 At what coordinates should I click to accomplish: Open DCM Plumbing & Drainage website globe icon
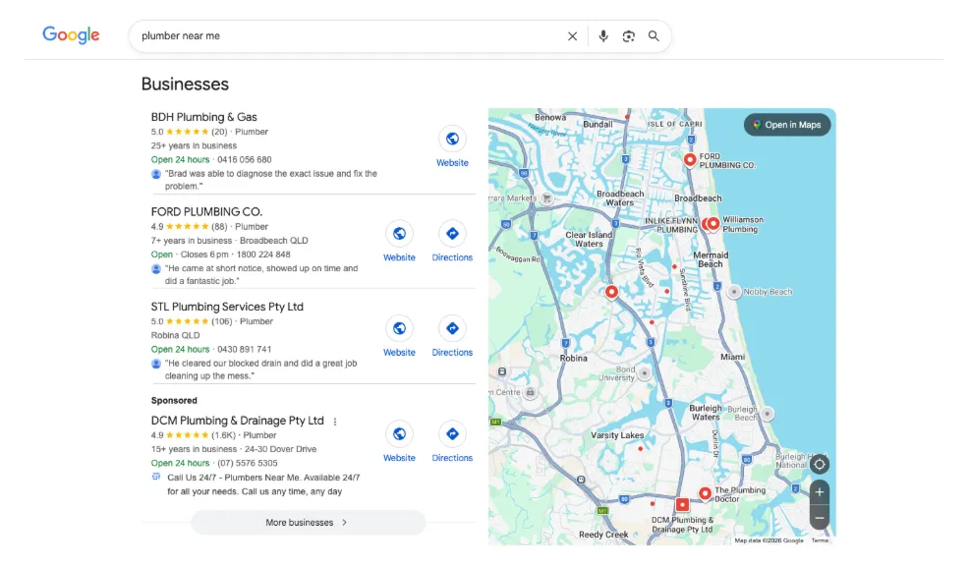tap(399, 434)
